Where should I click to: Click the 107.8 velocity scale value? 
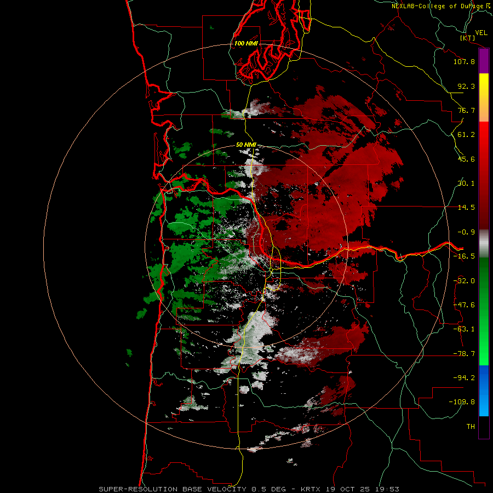click(x=464, y=61)
